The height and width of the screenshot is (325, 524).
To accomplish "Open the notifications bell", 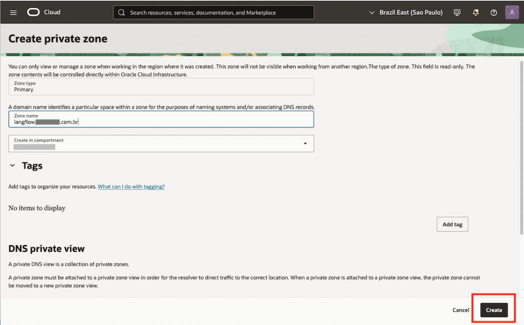I will point(475,13).
